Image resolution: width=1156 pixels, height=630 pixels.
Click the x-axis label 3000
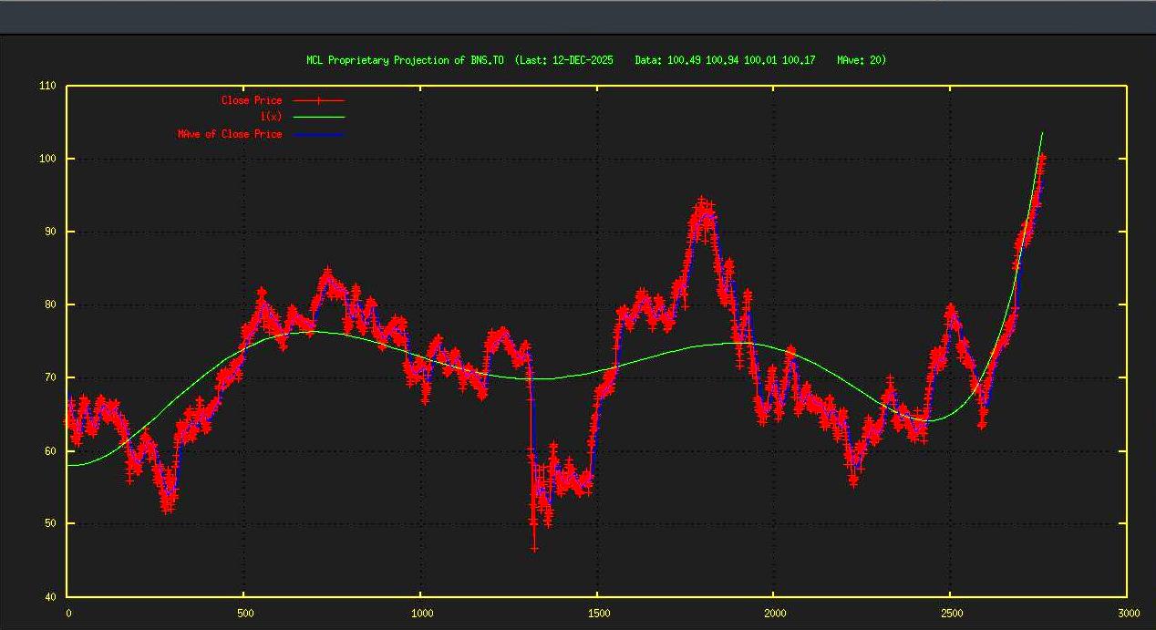(x=1128, y=613)
